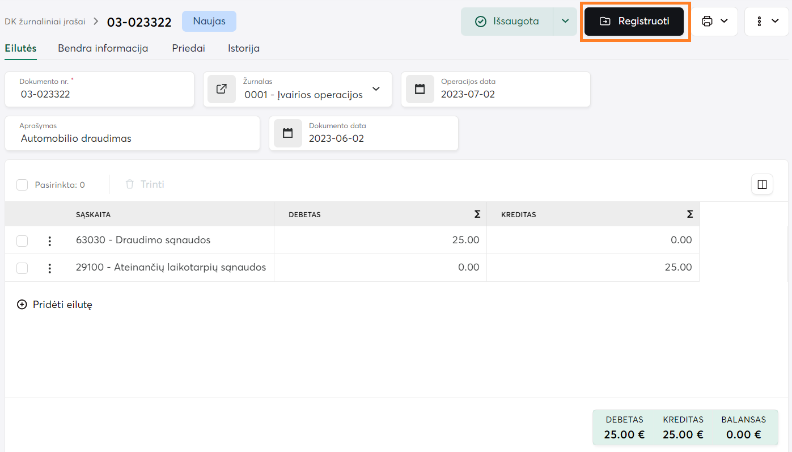Image resolution: width=792 pixels, height=452 pixels.
Task: Click the Dokumento data calendar icon
Action: pyautogui.click(x=287, y=133)
